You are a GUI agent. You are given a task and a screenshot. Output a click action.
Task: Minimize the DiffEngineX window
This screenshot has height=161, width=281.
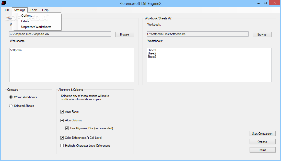coord(259,3)
